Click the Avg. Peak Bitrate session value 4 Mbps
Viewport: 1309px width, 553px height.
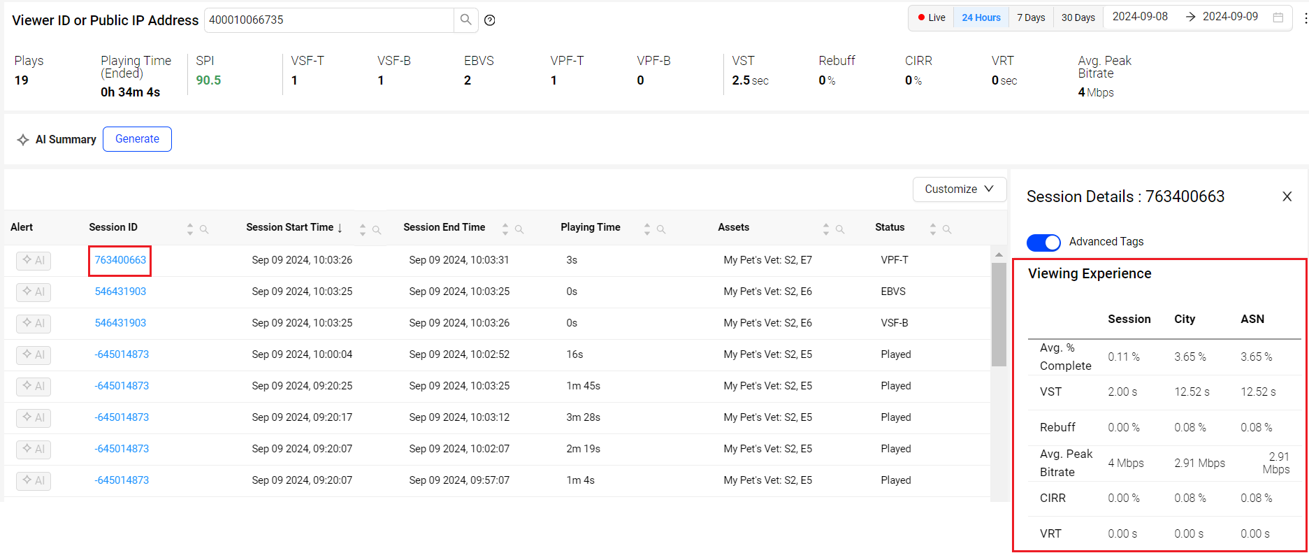pos(1126,464)
